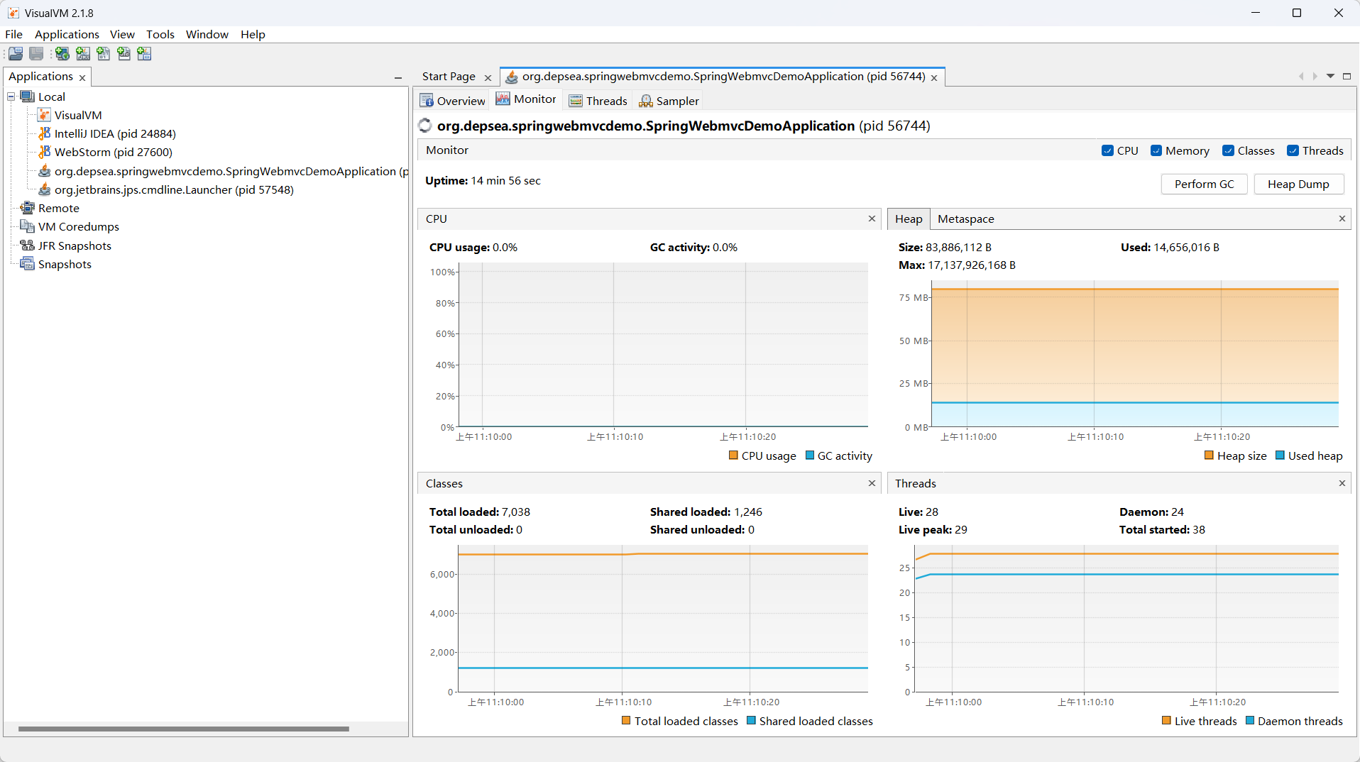Click the Add VM Coredump toolbar icon

point(104,54)
